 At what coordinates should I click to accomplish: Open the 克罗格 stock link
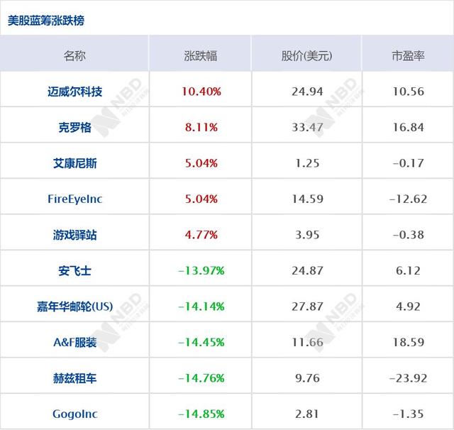(x=74, y=128)
